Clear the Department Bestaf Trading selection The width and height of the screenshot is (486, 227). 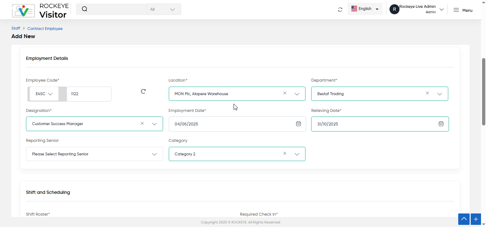pos(427,93)
